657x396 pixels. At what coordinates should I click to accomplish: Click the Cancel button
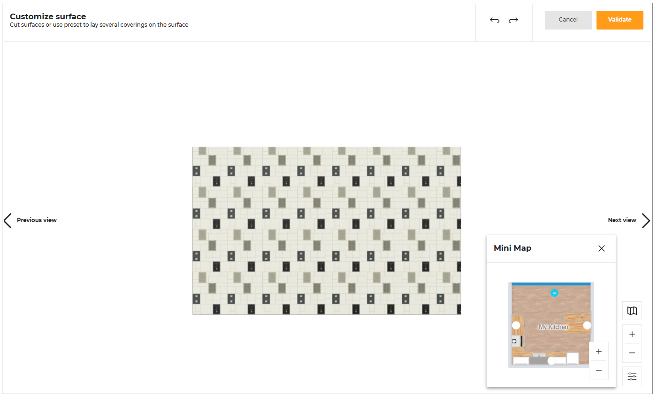(x=568, y=20)
